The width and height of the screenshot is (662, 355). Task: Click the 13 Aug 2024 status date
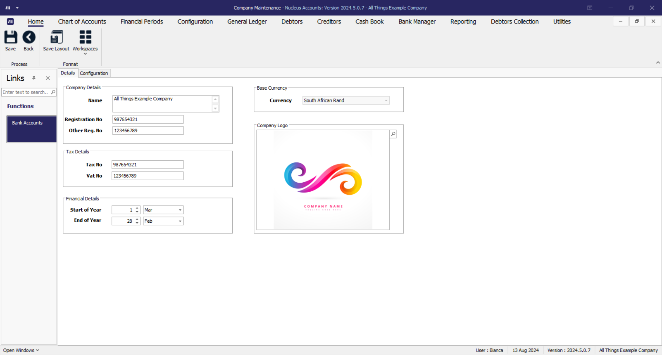click(x=525, y=350)
